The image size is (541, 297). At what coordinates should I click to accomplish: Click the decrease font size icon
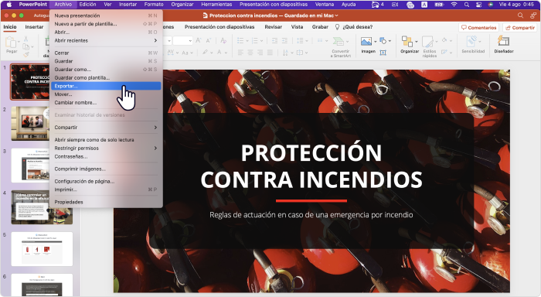click(x=209, y=40)
